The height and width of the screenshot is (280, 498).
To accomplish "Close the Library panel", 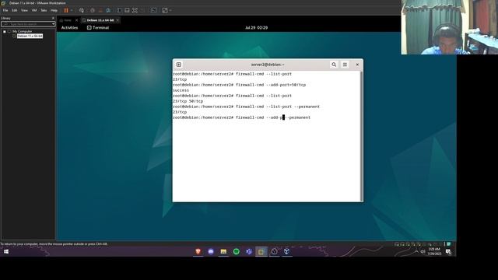I will pyautogui.click(x=53, y=18).
